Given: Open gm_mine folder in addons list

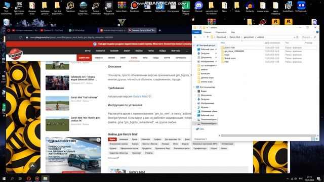Looking at the screenshot, I should point(234,51).
